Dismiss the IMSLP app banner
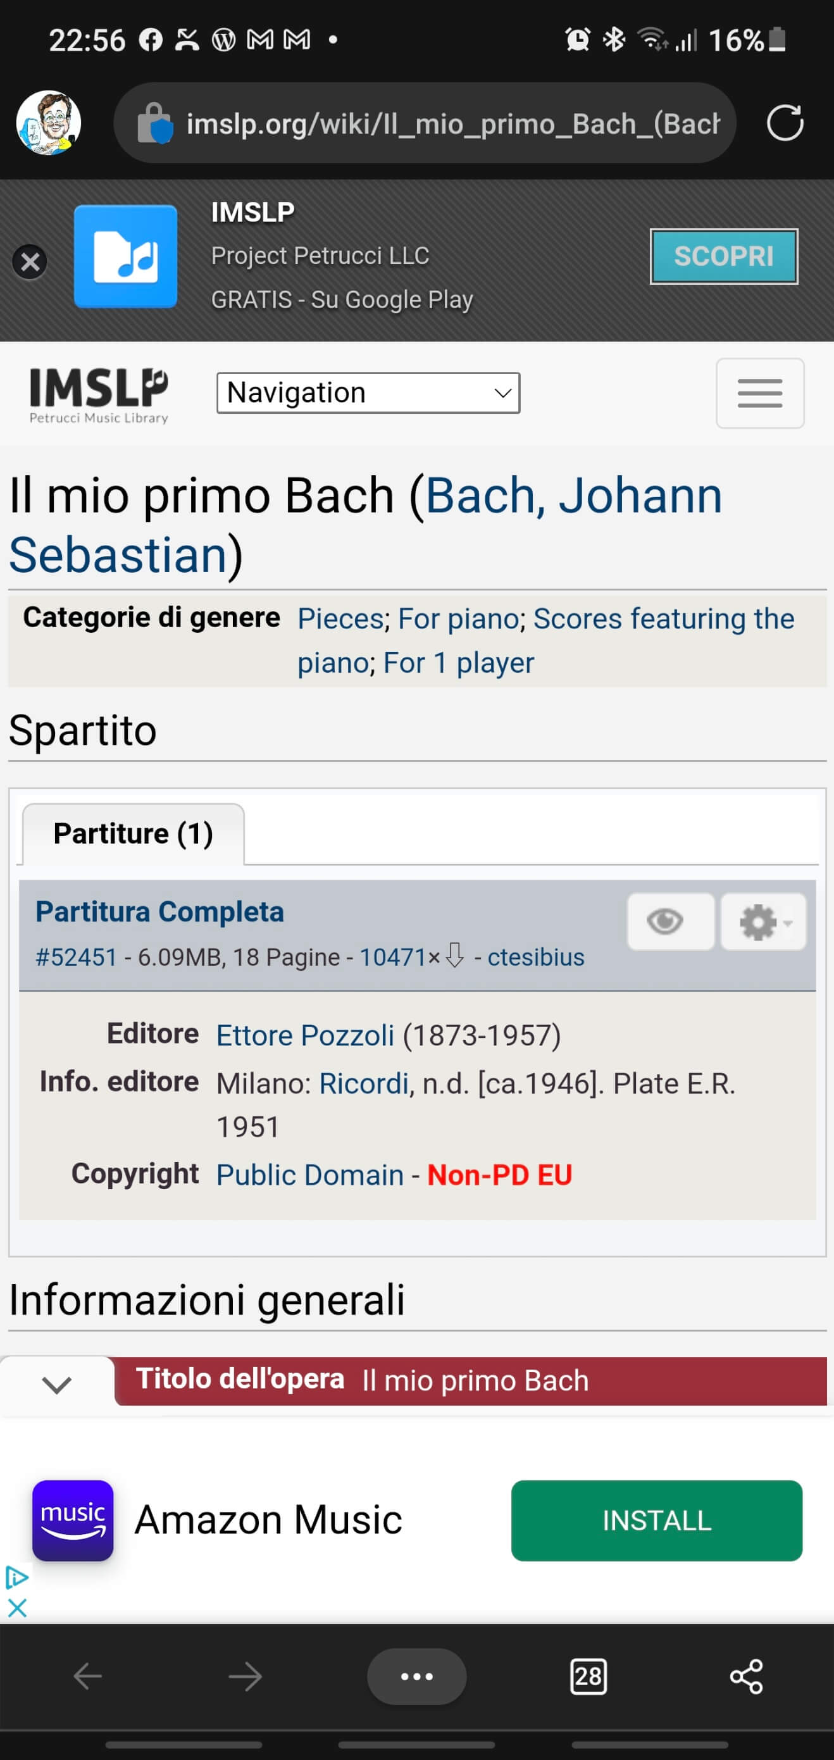 [x=30, y=261]
